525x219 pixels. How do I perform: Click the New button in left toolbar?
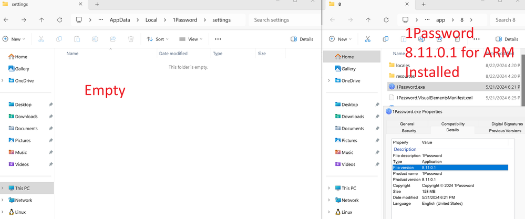click(x=14, y=39)
